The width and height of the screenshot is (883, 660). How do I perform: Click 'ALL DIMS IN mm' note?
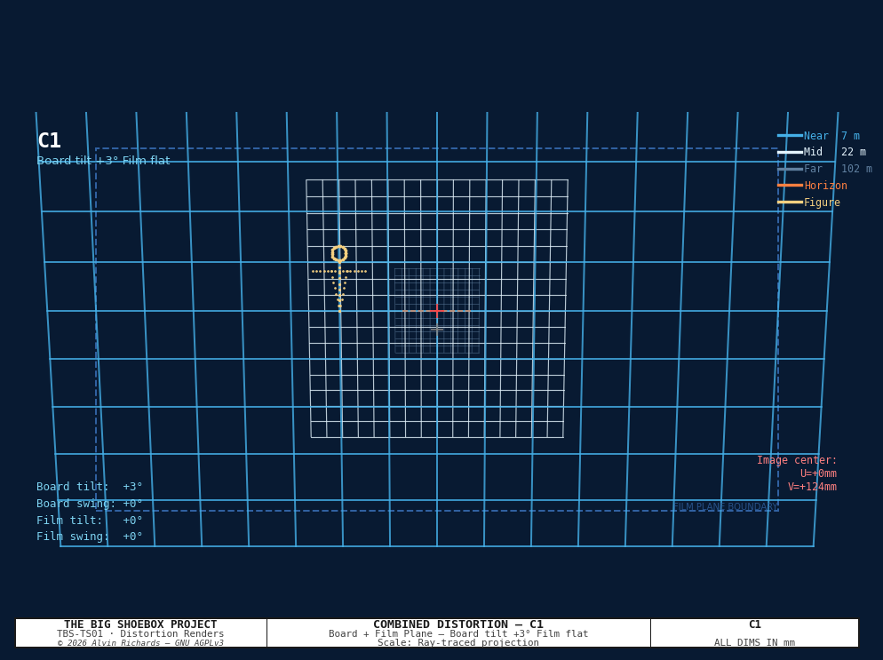(x=754, y=642)
